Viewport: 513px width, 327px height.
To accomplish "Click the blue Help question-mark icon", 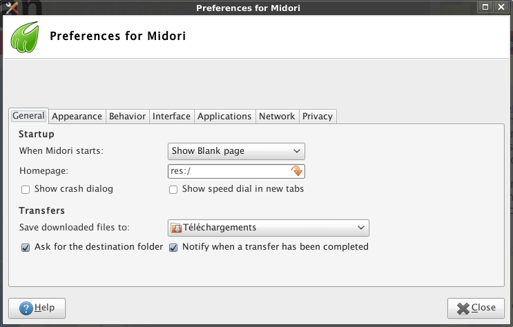I will point(26,308).
